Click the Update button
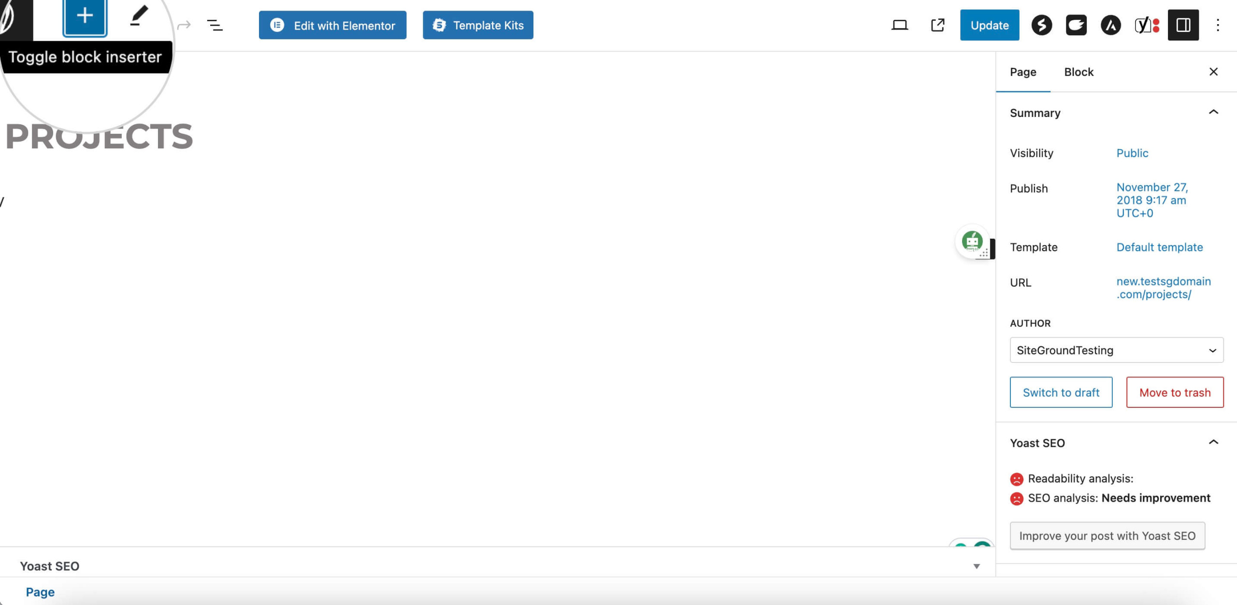1237x605 pixels. click(989, 25)
